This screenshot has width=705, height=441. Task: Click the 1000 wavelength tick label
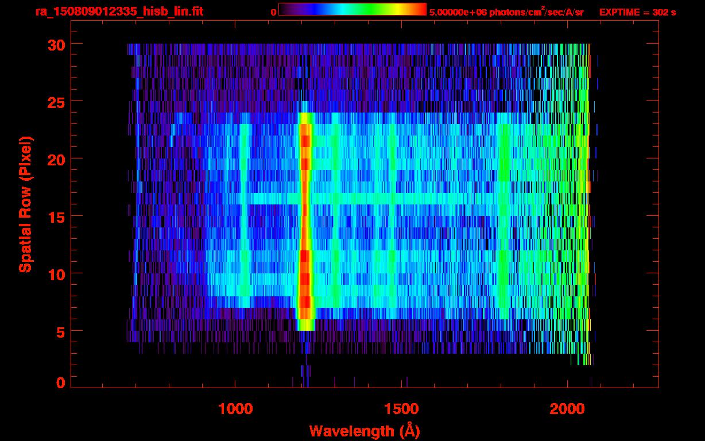[235, 408]
